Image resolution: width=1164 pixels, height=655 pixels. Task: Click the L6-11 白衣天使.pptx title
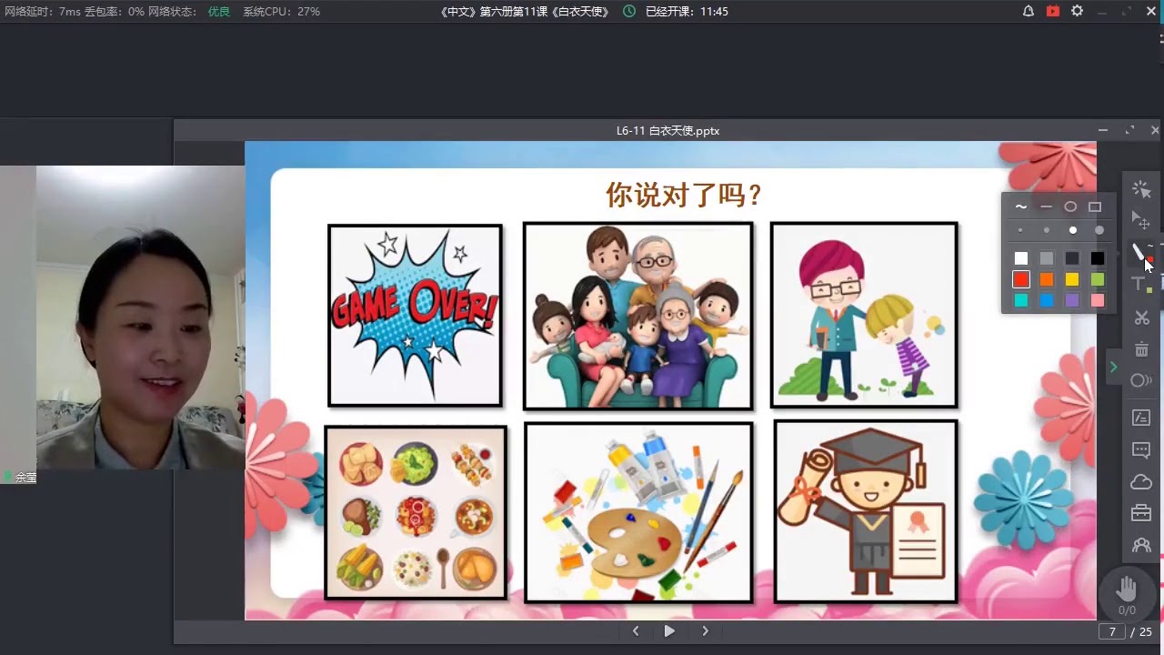click(667, 131)
